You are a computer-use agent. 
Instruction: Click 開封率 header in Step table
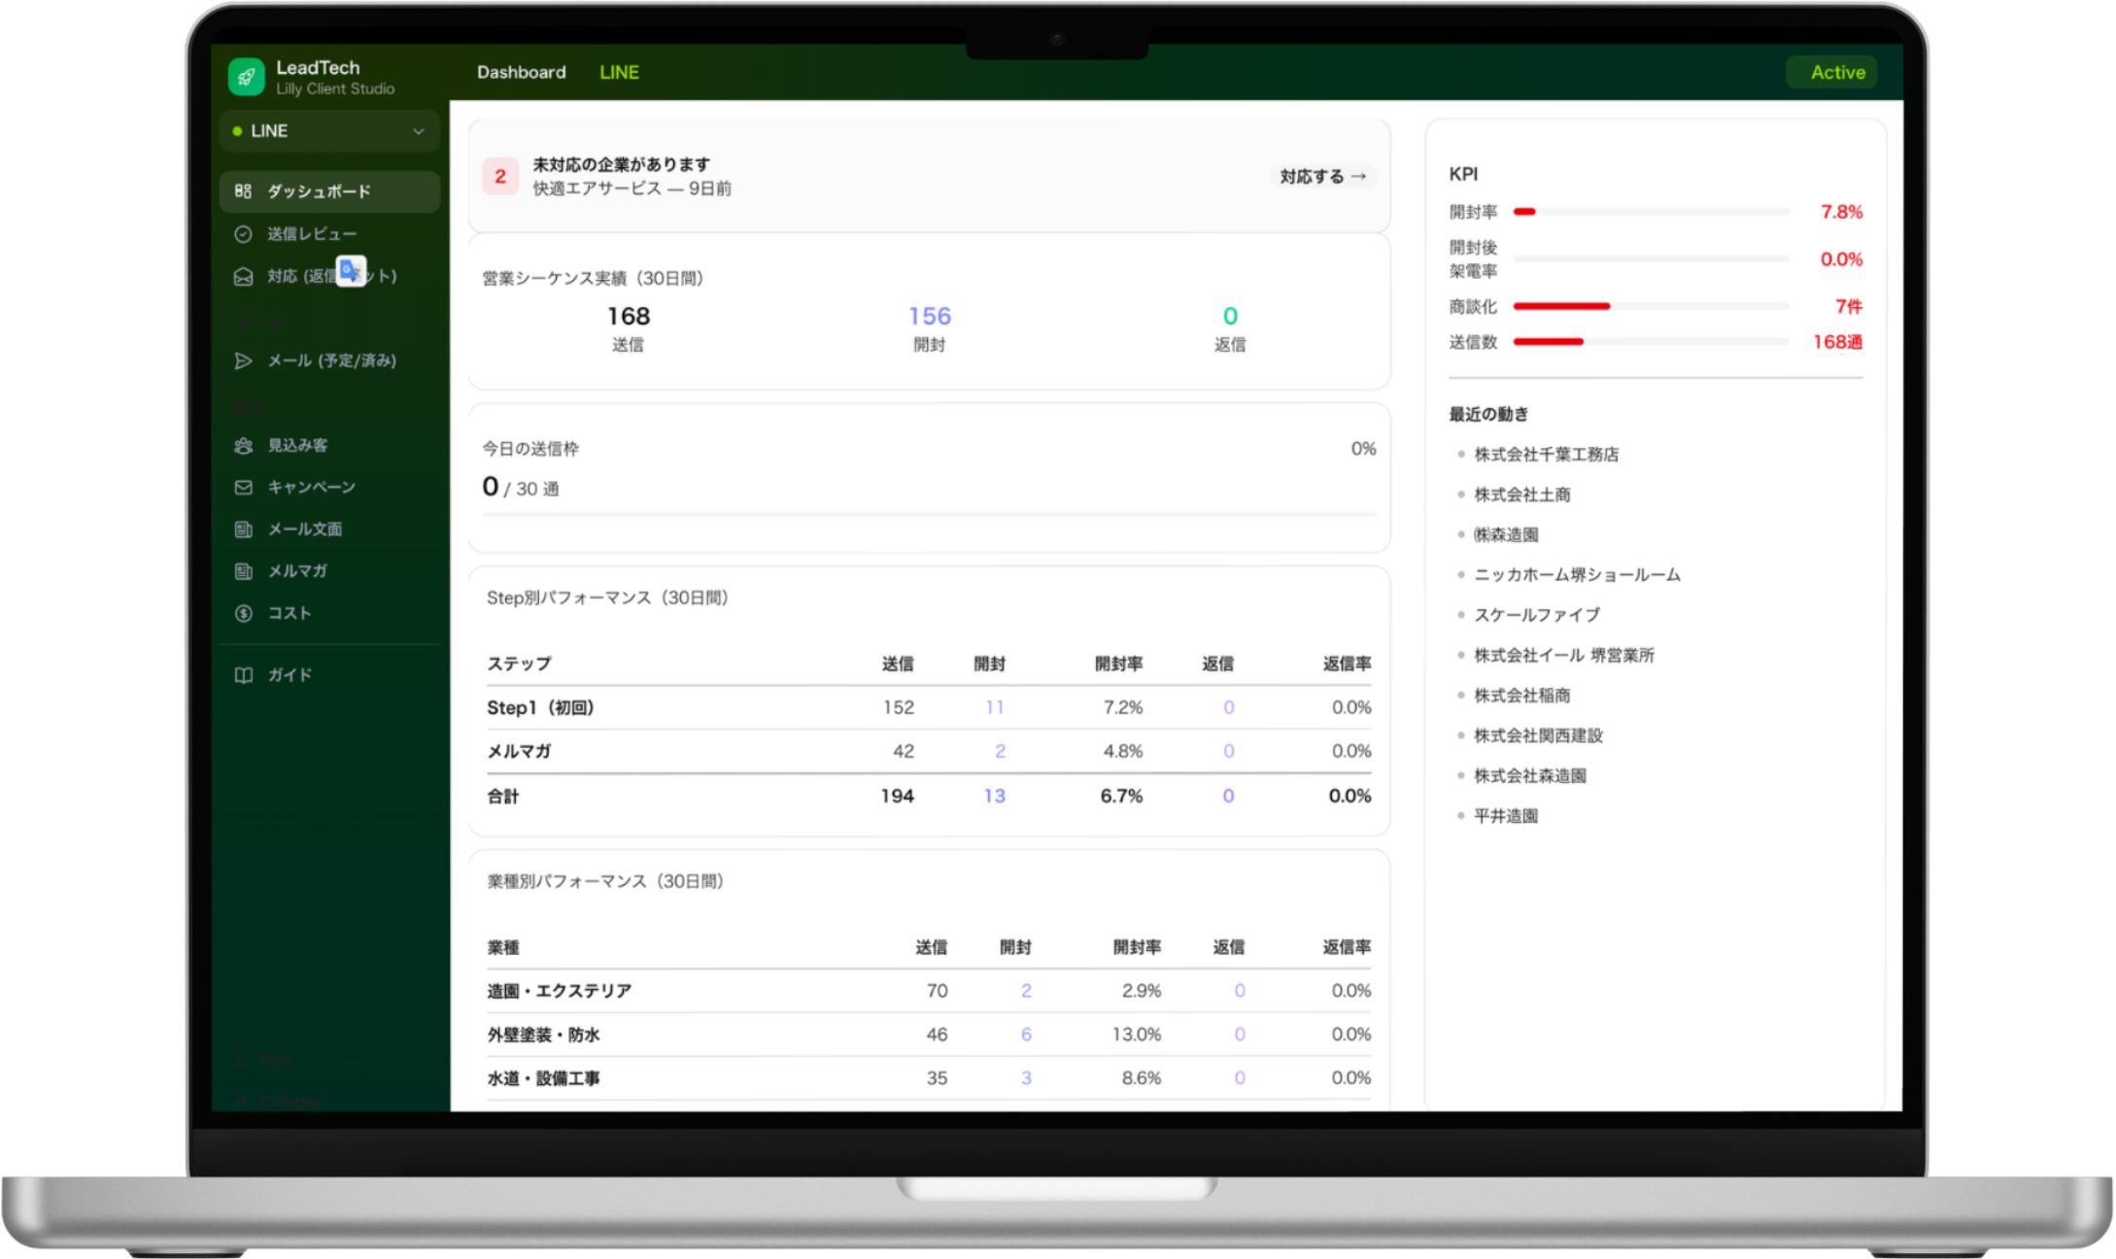point(1119,664)
